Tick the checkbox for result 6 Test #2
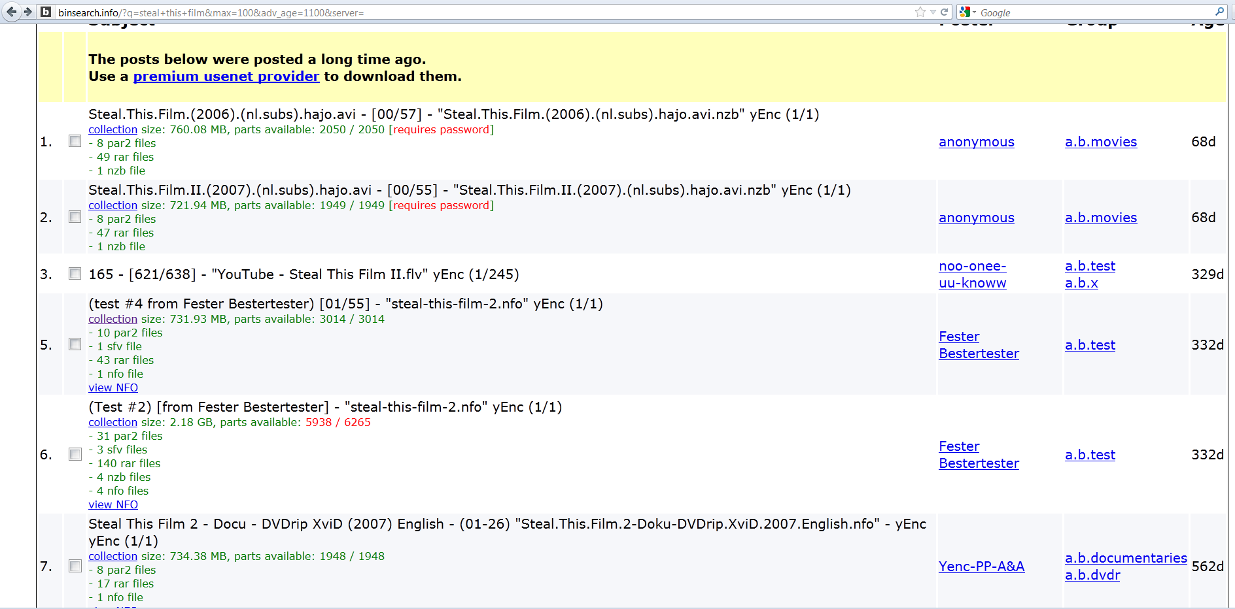Screen dimensions: 1235x609 point(75,454)
